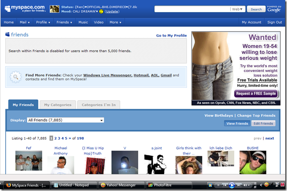Switch to the My Categories tab

[57, 105]
